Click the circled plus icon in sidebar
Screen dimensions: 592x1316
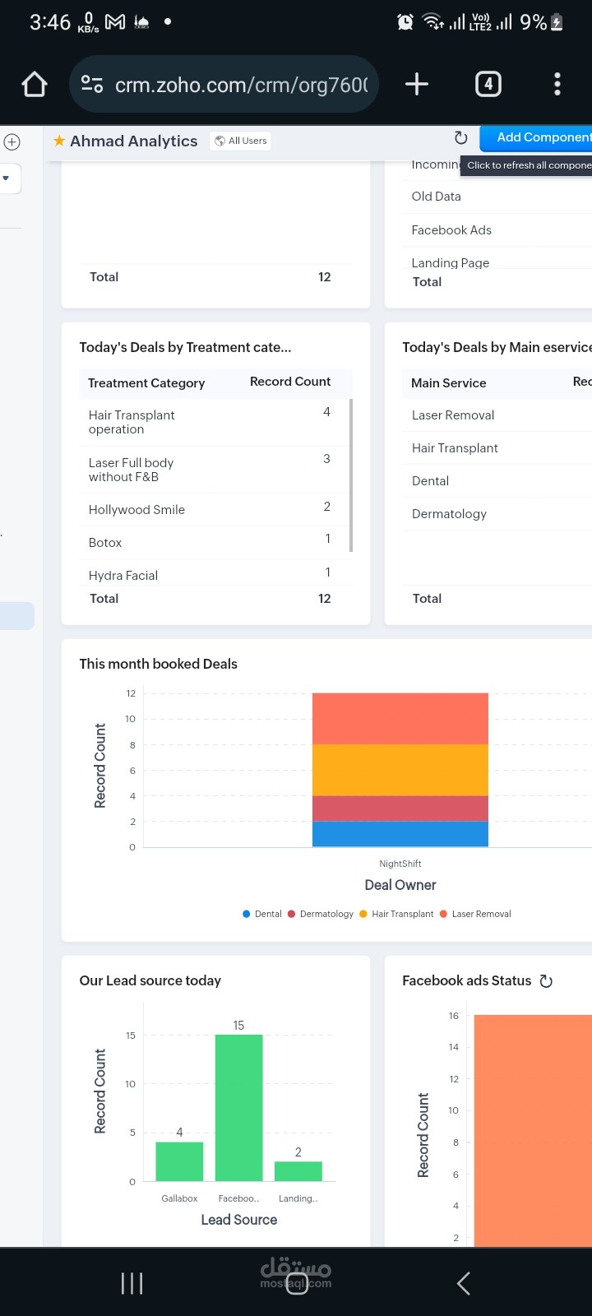[x=12, y=141]
